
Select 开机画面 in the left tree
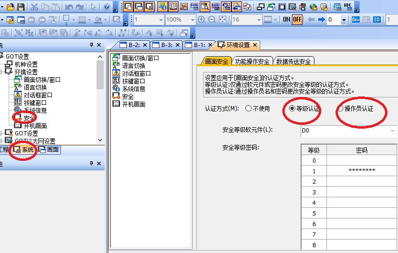pos(35,126)
